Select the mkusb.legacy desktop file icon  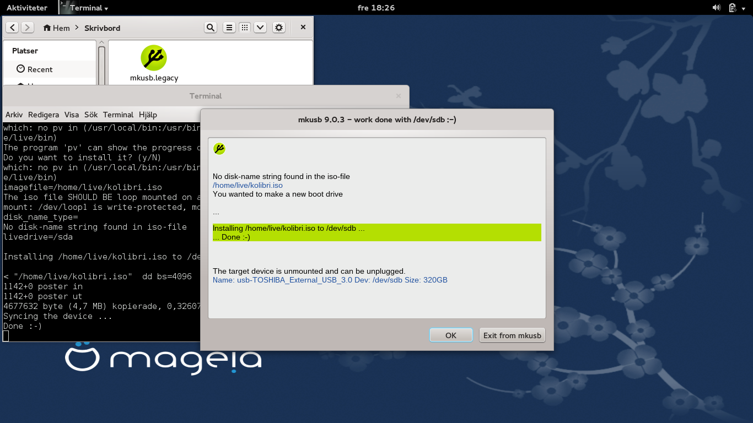(x=154, y=57)
